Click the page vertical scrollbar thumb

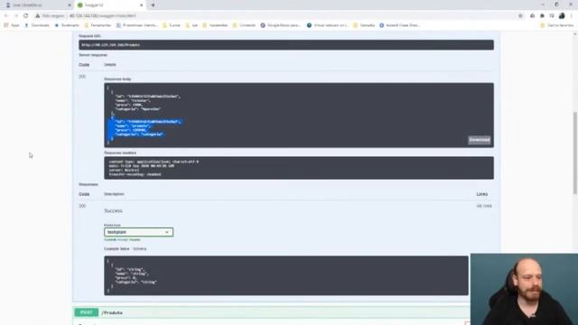(575, 153)
